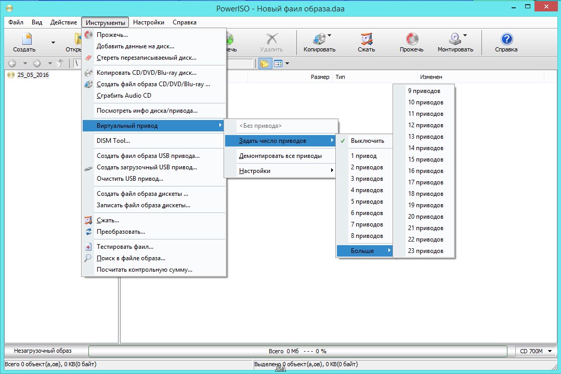Click the Compress toolbar icon
This screenshot has height=374, width=561.
point(367,38)
